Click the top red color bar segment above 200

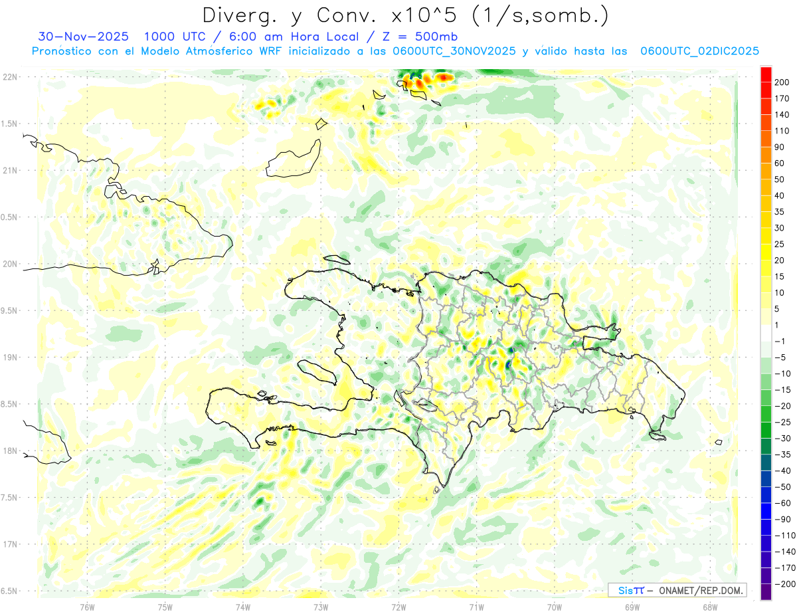[766, 74]
